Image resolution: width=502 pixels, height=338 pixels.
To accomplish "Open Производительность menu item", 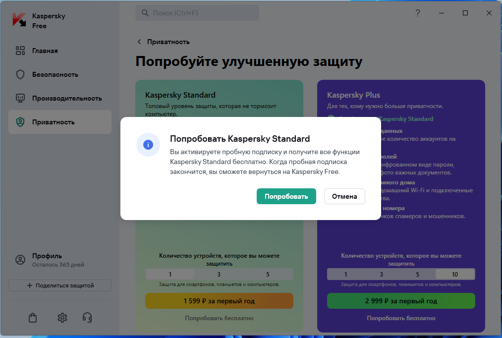I will pos(60,98).
